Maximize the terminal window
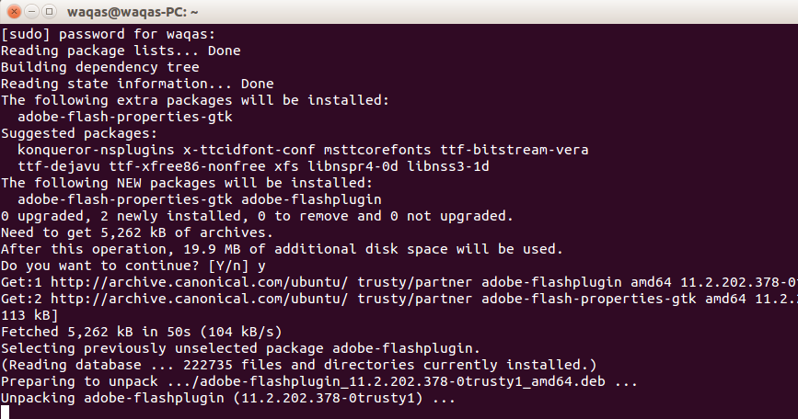This screenshot has width=798, height=419. pyautogui.click(x=49, y=11)
